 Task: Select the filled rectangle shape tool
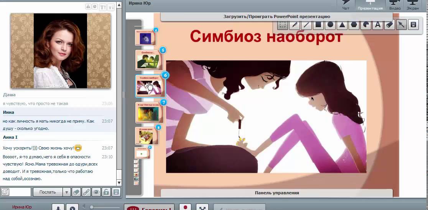[318, 25]
